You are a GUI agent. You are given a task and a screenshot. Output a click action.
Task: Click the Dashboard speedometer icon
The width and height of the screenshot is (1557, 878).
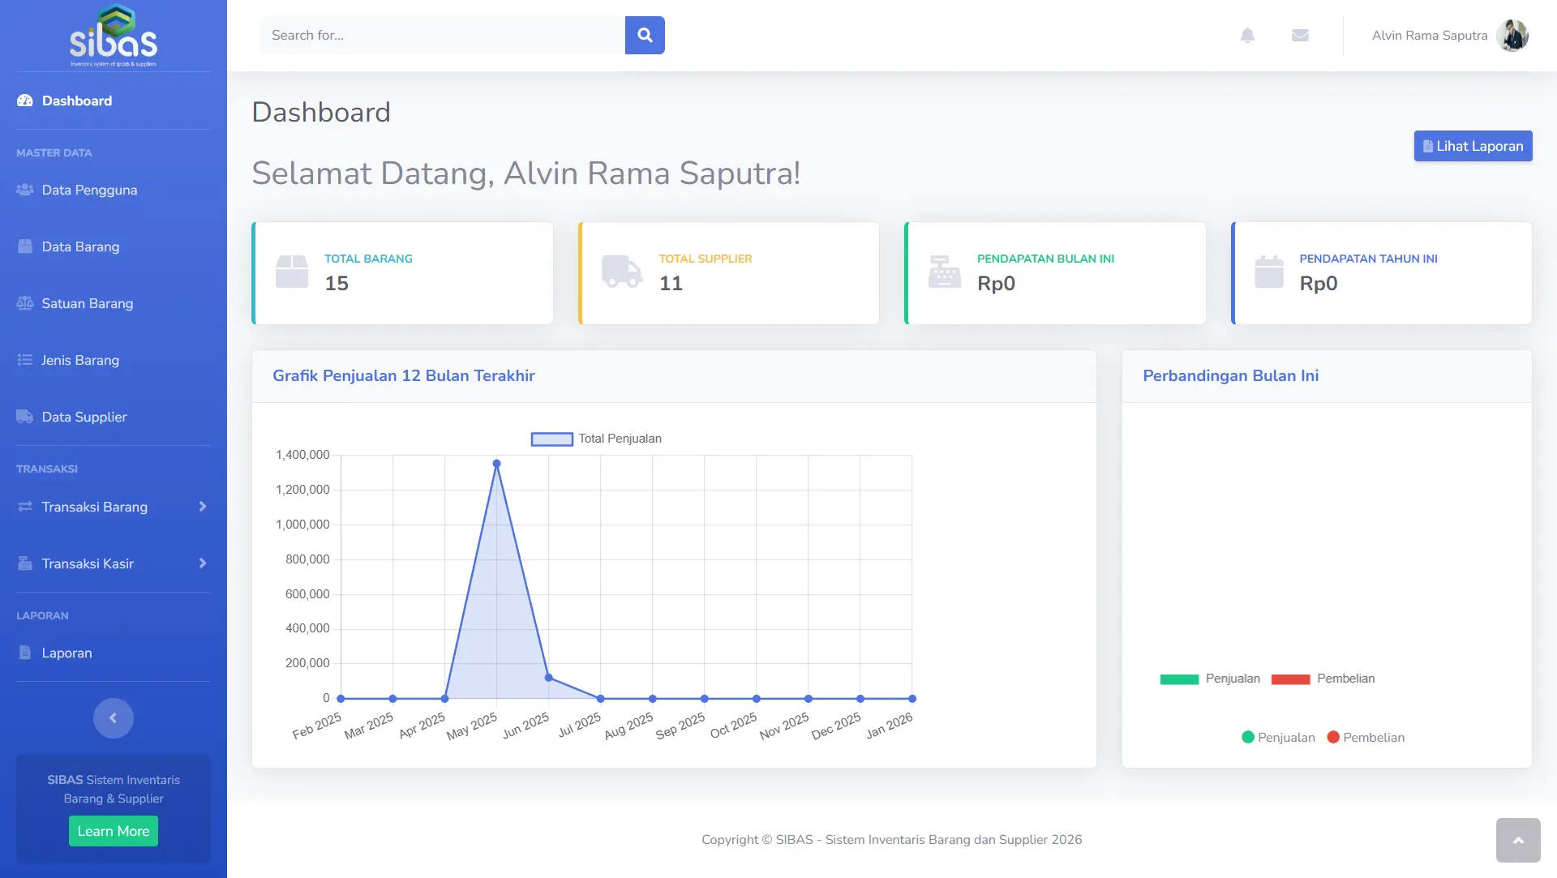(x=25, y=101)
